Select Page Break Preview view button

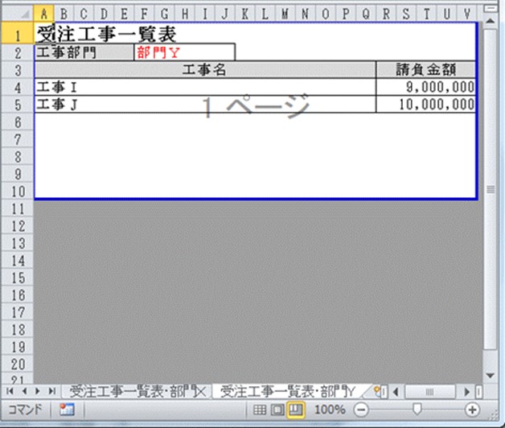coord(295,409)
